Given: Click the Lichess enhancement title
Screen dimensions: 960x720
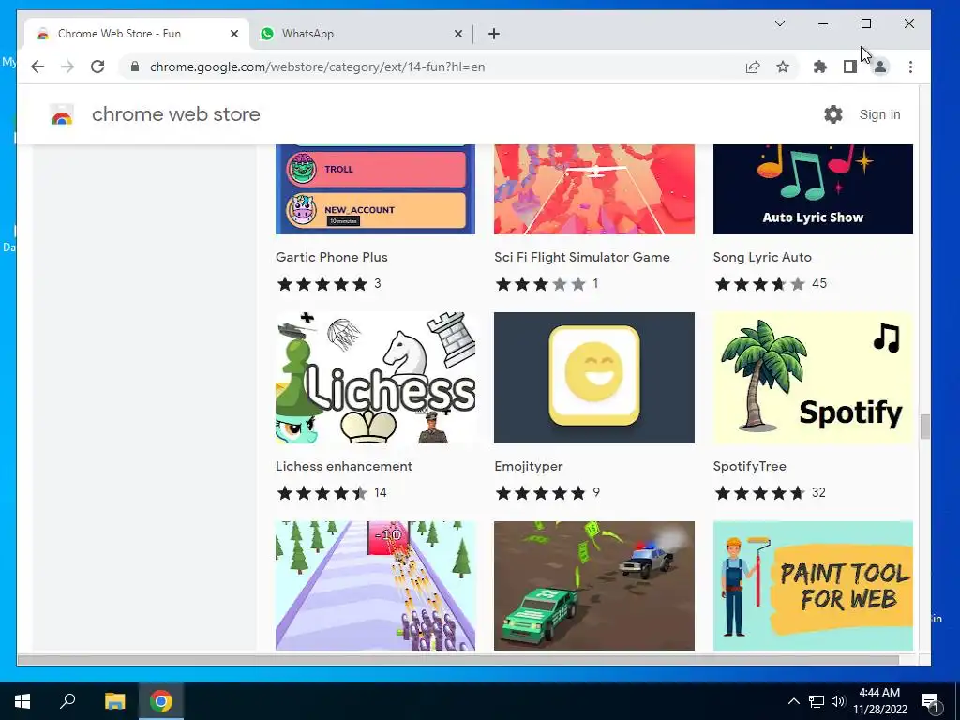Looking at the screenshot, I should coord(343,466).
